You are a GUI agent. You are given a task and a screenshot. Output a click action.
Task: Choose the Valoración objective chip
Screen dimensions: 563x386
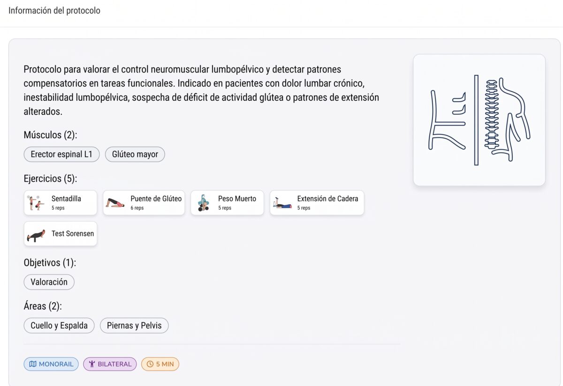pos(49,282)
